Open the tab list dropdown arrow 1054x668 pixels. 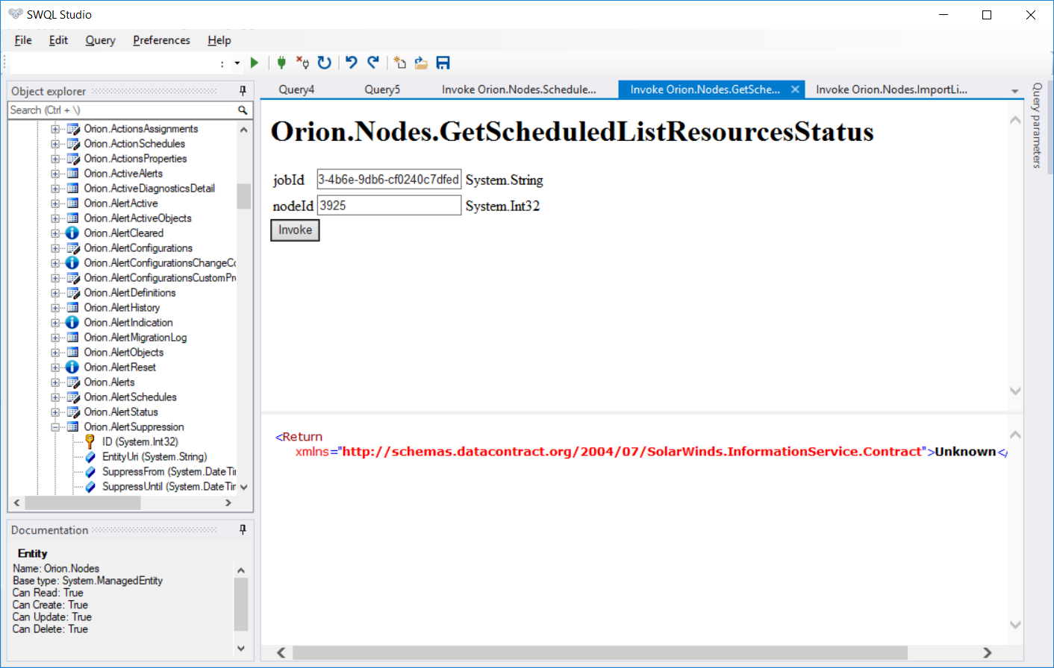[x=1014, y=91]
